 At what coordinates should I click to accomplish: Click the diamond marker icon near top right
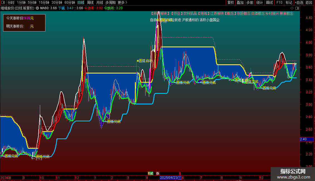(x=292, y=8)
